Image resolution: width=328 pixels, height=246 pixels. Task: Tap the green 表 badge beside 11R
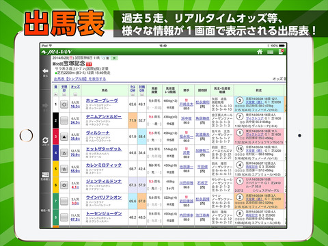coord(114,58)
